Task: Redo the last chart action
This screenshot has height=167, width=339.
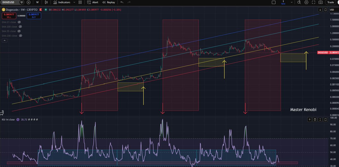Action: tap(129, 2)
